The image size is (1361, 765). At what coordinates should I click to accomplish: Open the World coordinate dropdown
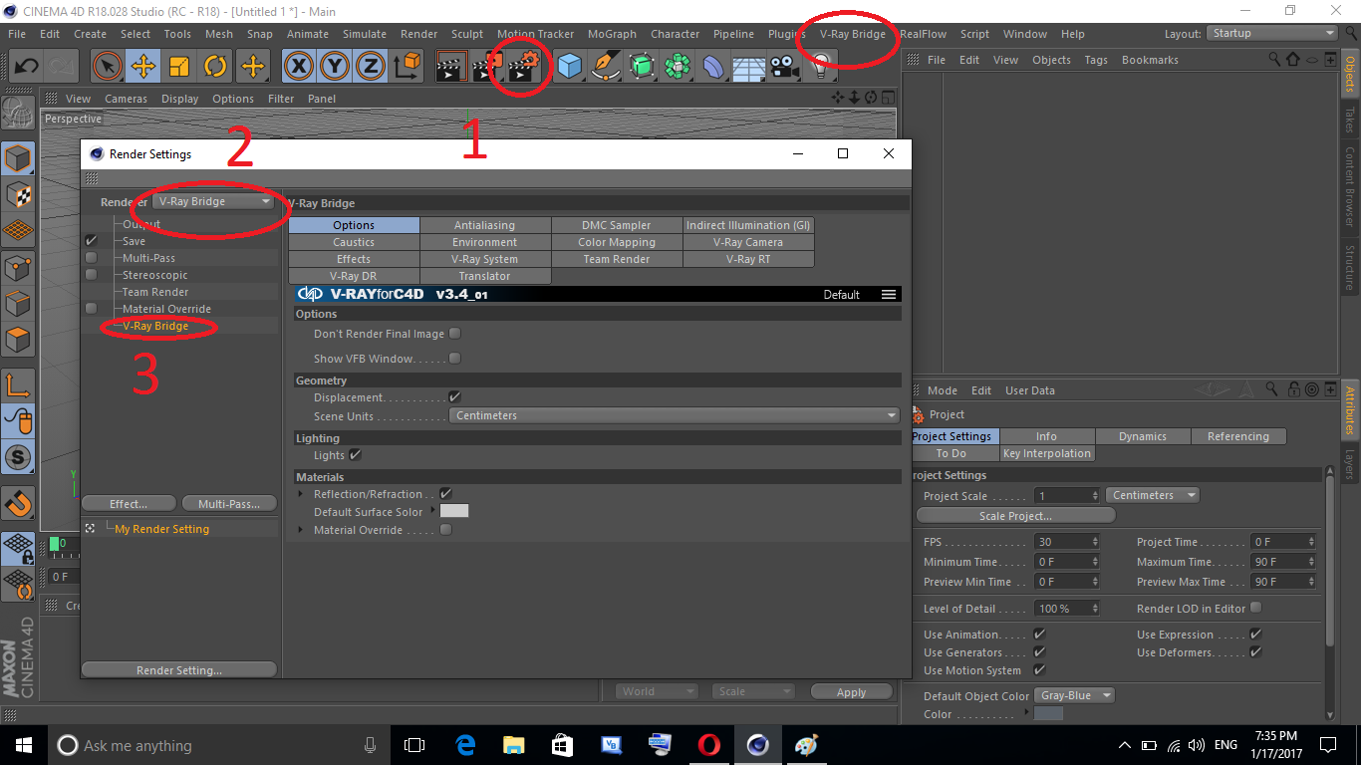click(657, 691)
